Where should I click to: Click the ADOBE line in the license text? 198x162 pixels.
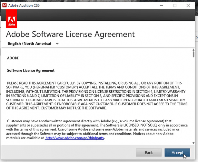click(x=13, y=58)
